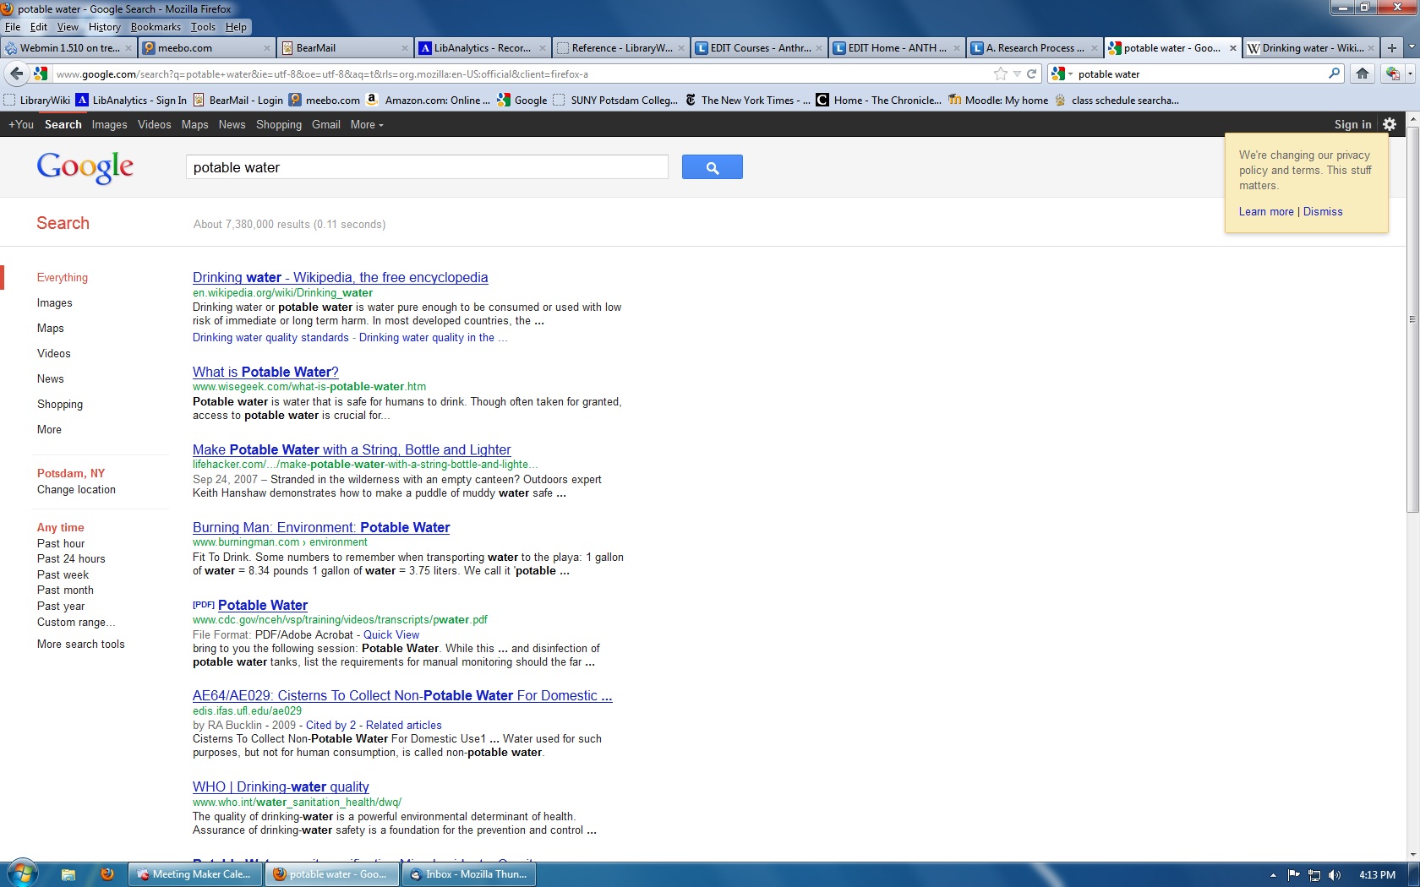Screen dimensions: 1420x887
Task: Open the Amazon.com bookmark
Action: tap(428, 100)
